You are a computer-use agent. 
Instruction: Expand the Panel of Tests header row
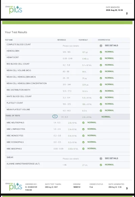tap(67, 117)
